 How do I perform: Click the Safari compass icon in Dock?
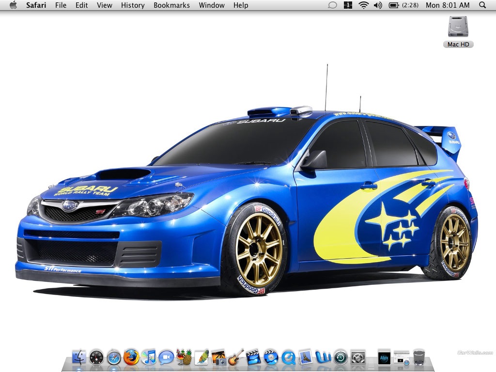[114, 358]
